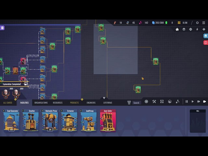Click the blue-white resource icon next to 45
The height and width of the screenshot is (156, 208).
pos(128,23)
